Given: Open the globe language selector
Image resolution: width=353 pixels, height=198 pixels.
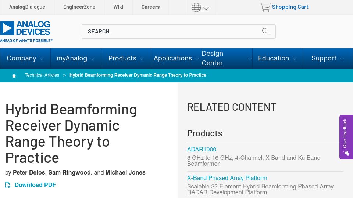Looking at the screenshot, I should (196, 7).
